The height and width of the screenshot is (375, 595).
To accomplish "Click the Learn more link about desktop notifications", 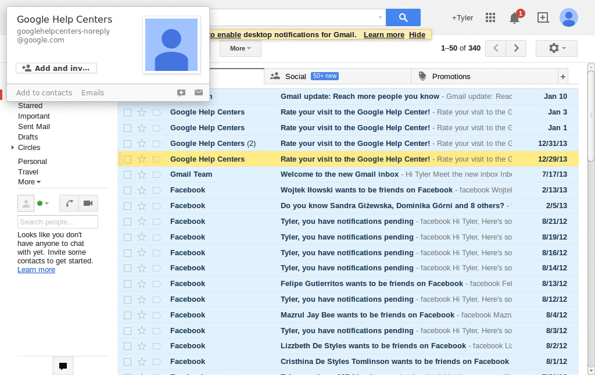I will coord(383,34).
